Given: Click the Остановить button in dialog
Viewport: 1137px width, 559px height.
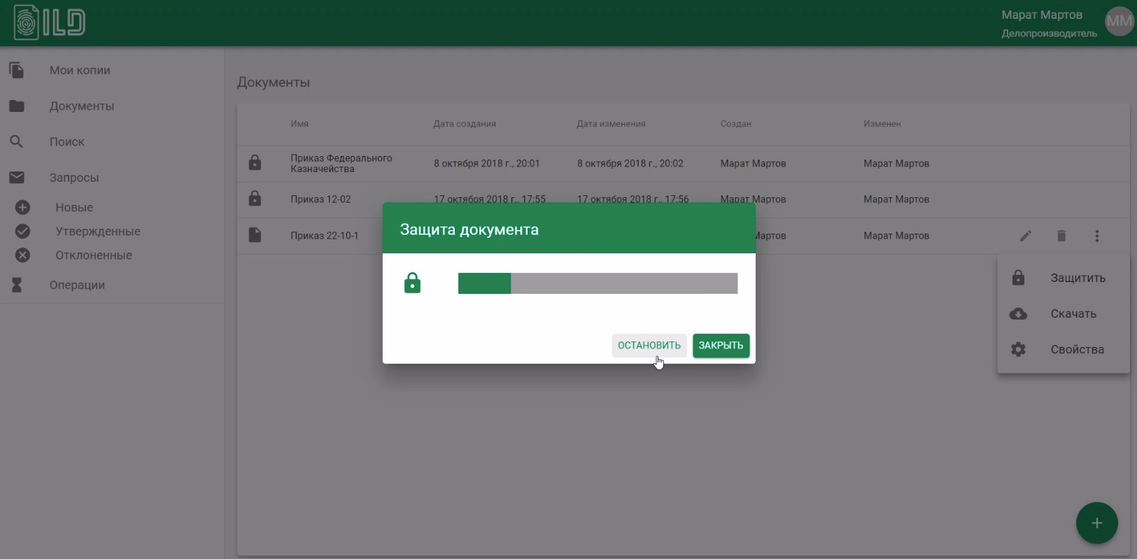Looking at the screenshot, I should click(649, 345).
